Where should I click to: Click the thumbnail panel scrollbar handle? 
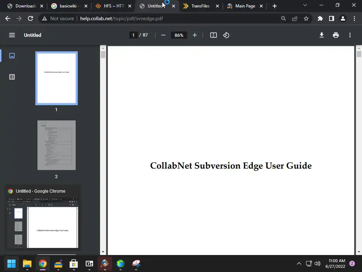(103, 54)
